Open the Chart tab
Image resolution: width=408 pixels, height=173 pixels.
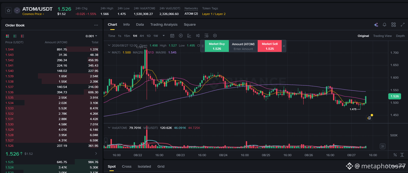click(112, 25)
